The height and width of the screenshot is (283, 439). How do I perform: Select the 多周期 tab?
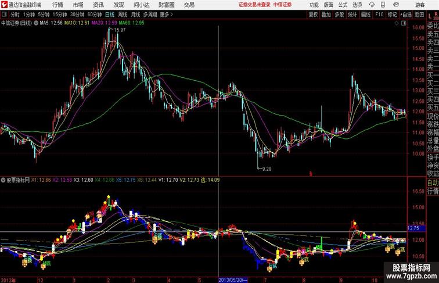click(150, 15)
